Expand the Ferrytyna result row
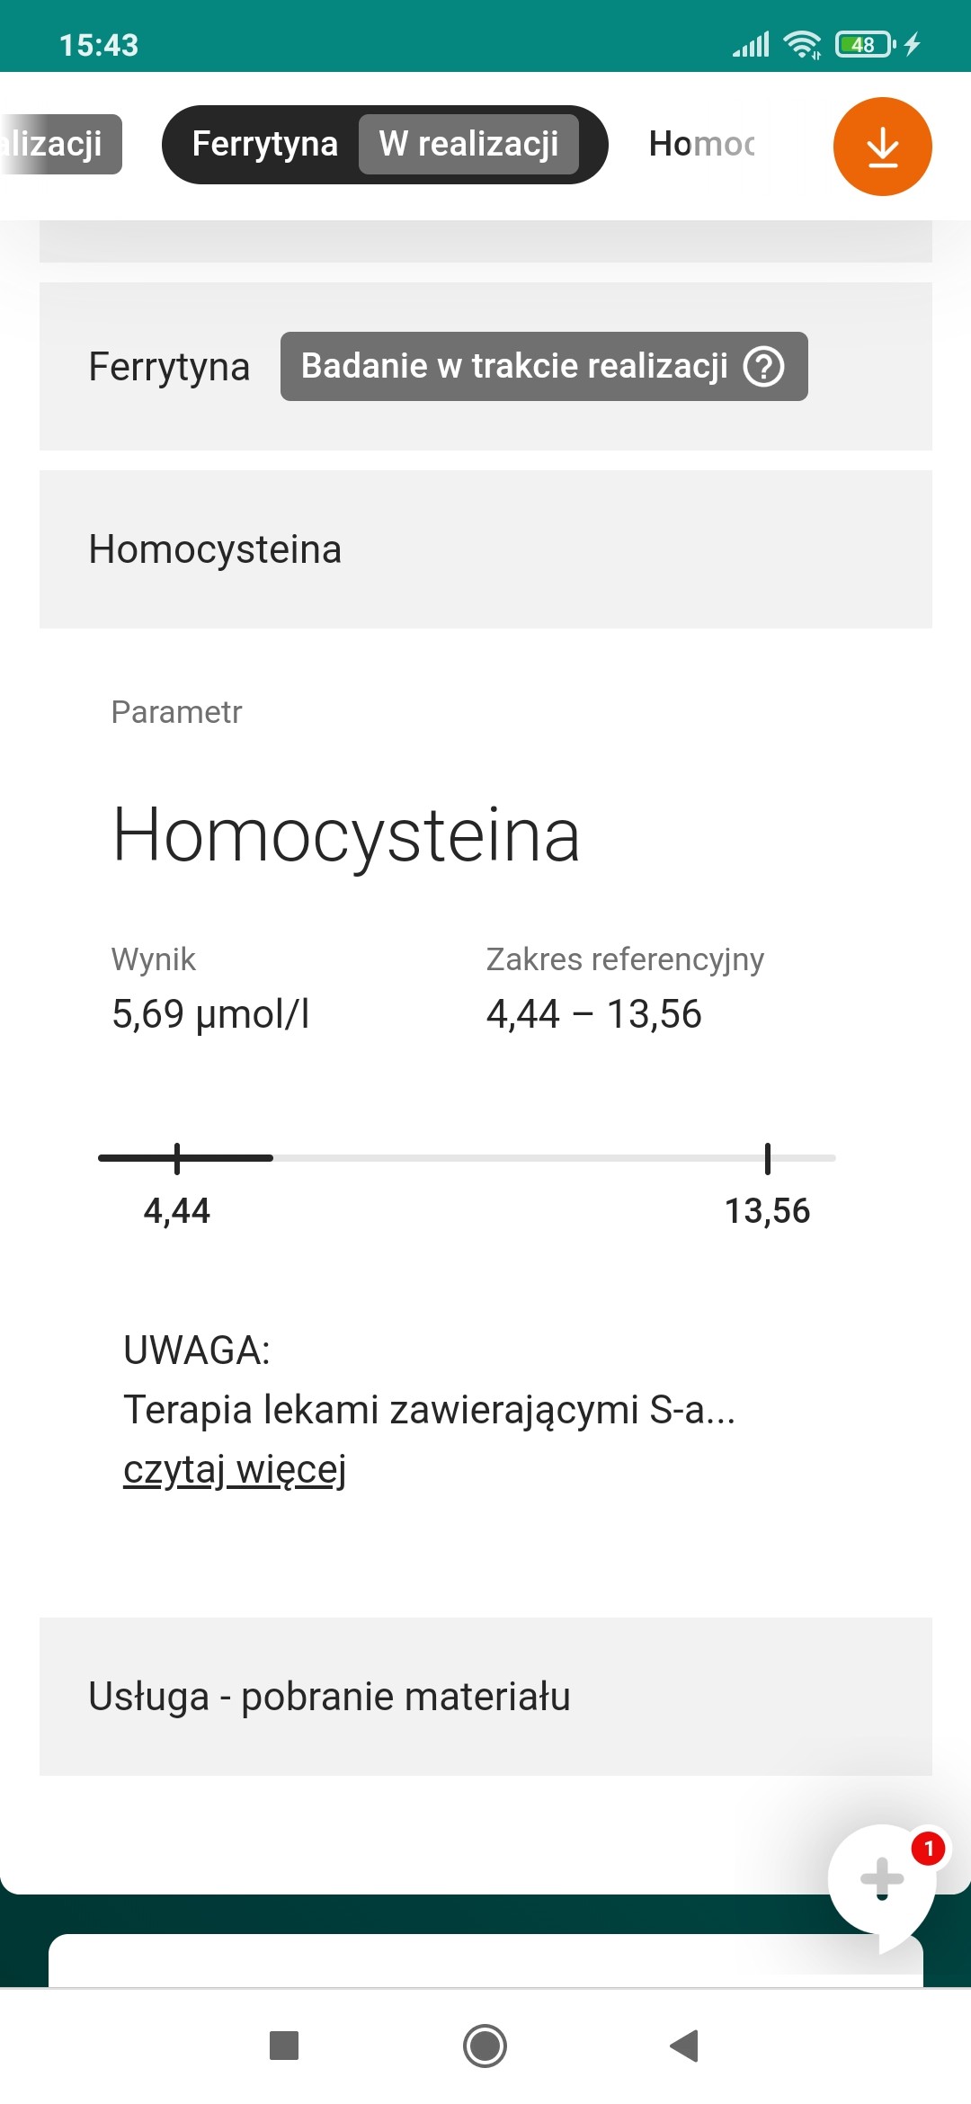Screen dimensions: 971x2104 coord(169,367)
